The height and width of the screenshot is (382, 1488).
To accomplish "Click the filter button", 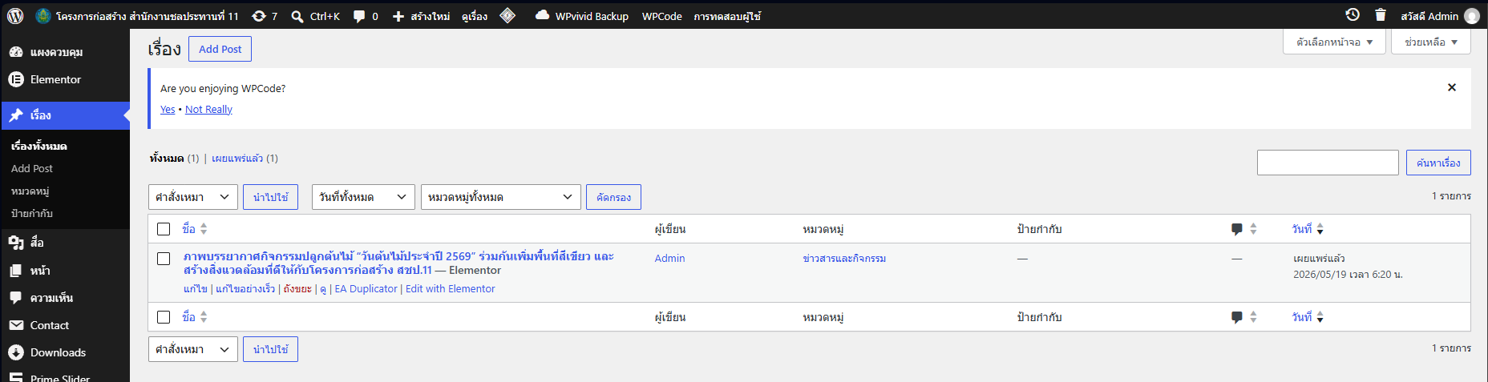I will [613, 197].
